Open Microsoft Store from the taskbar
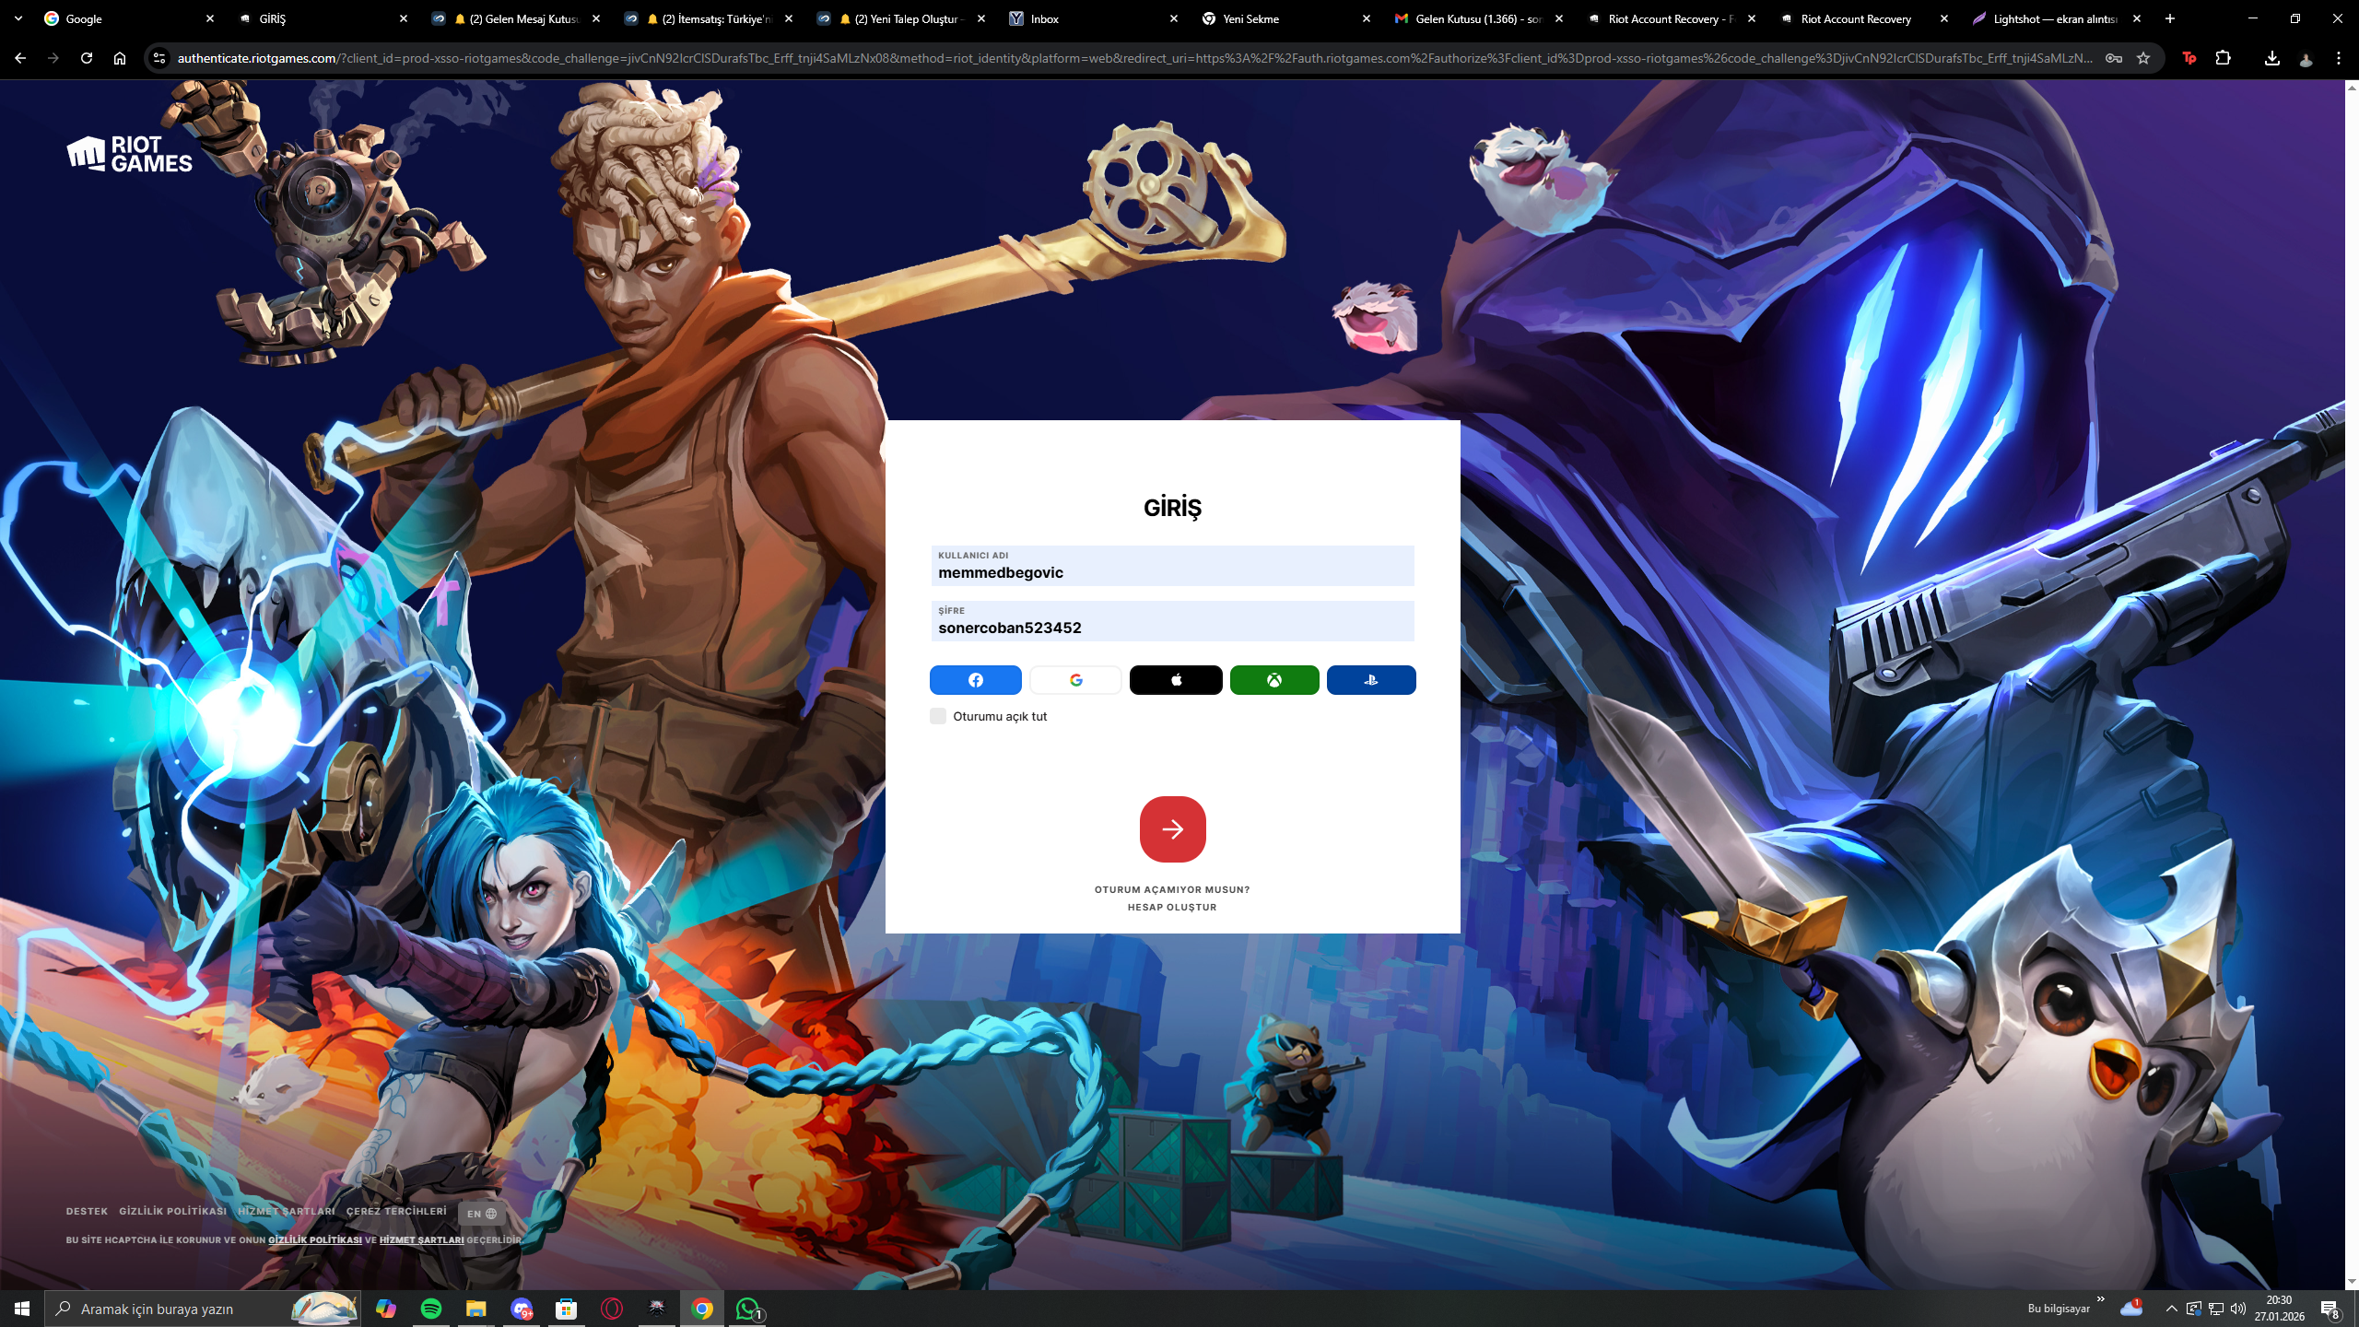 tap(567, 1309)
